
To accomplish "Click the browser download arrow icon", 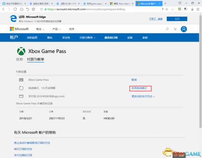I will tap(192, 9).
